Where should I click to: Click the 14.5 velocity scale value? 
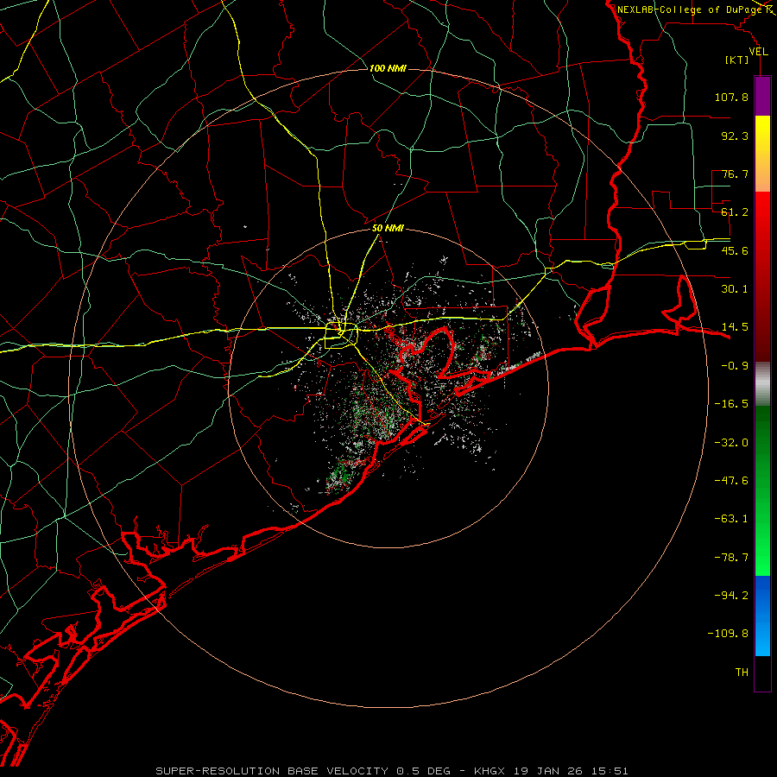735,327
